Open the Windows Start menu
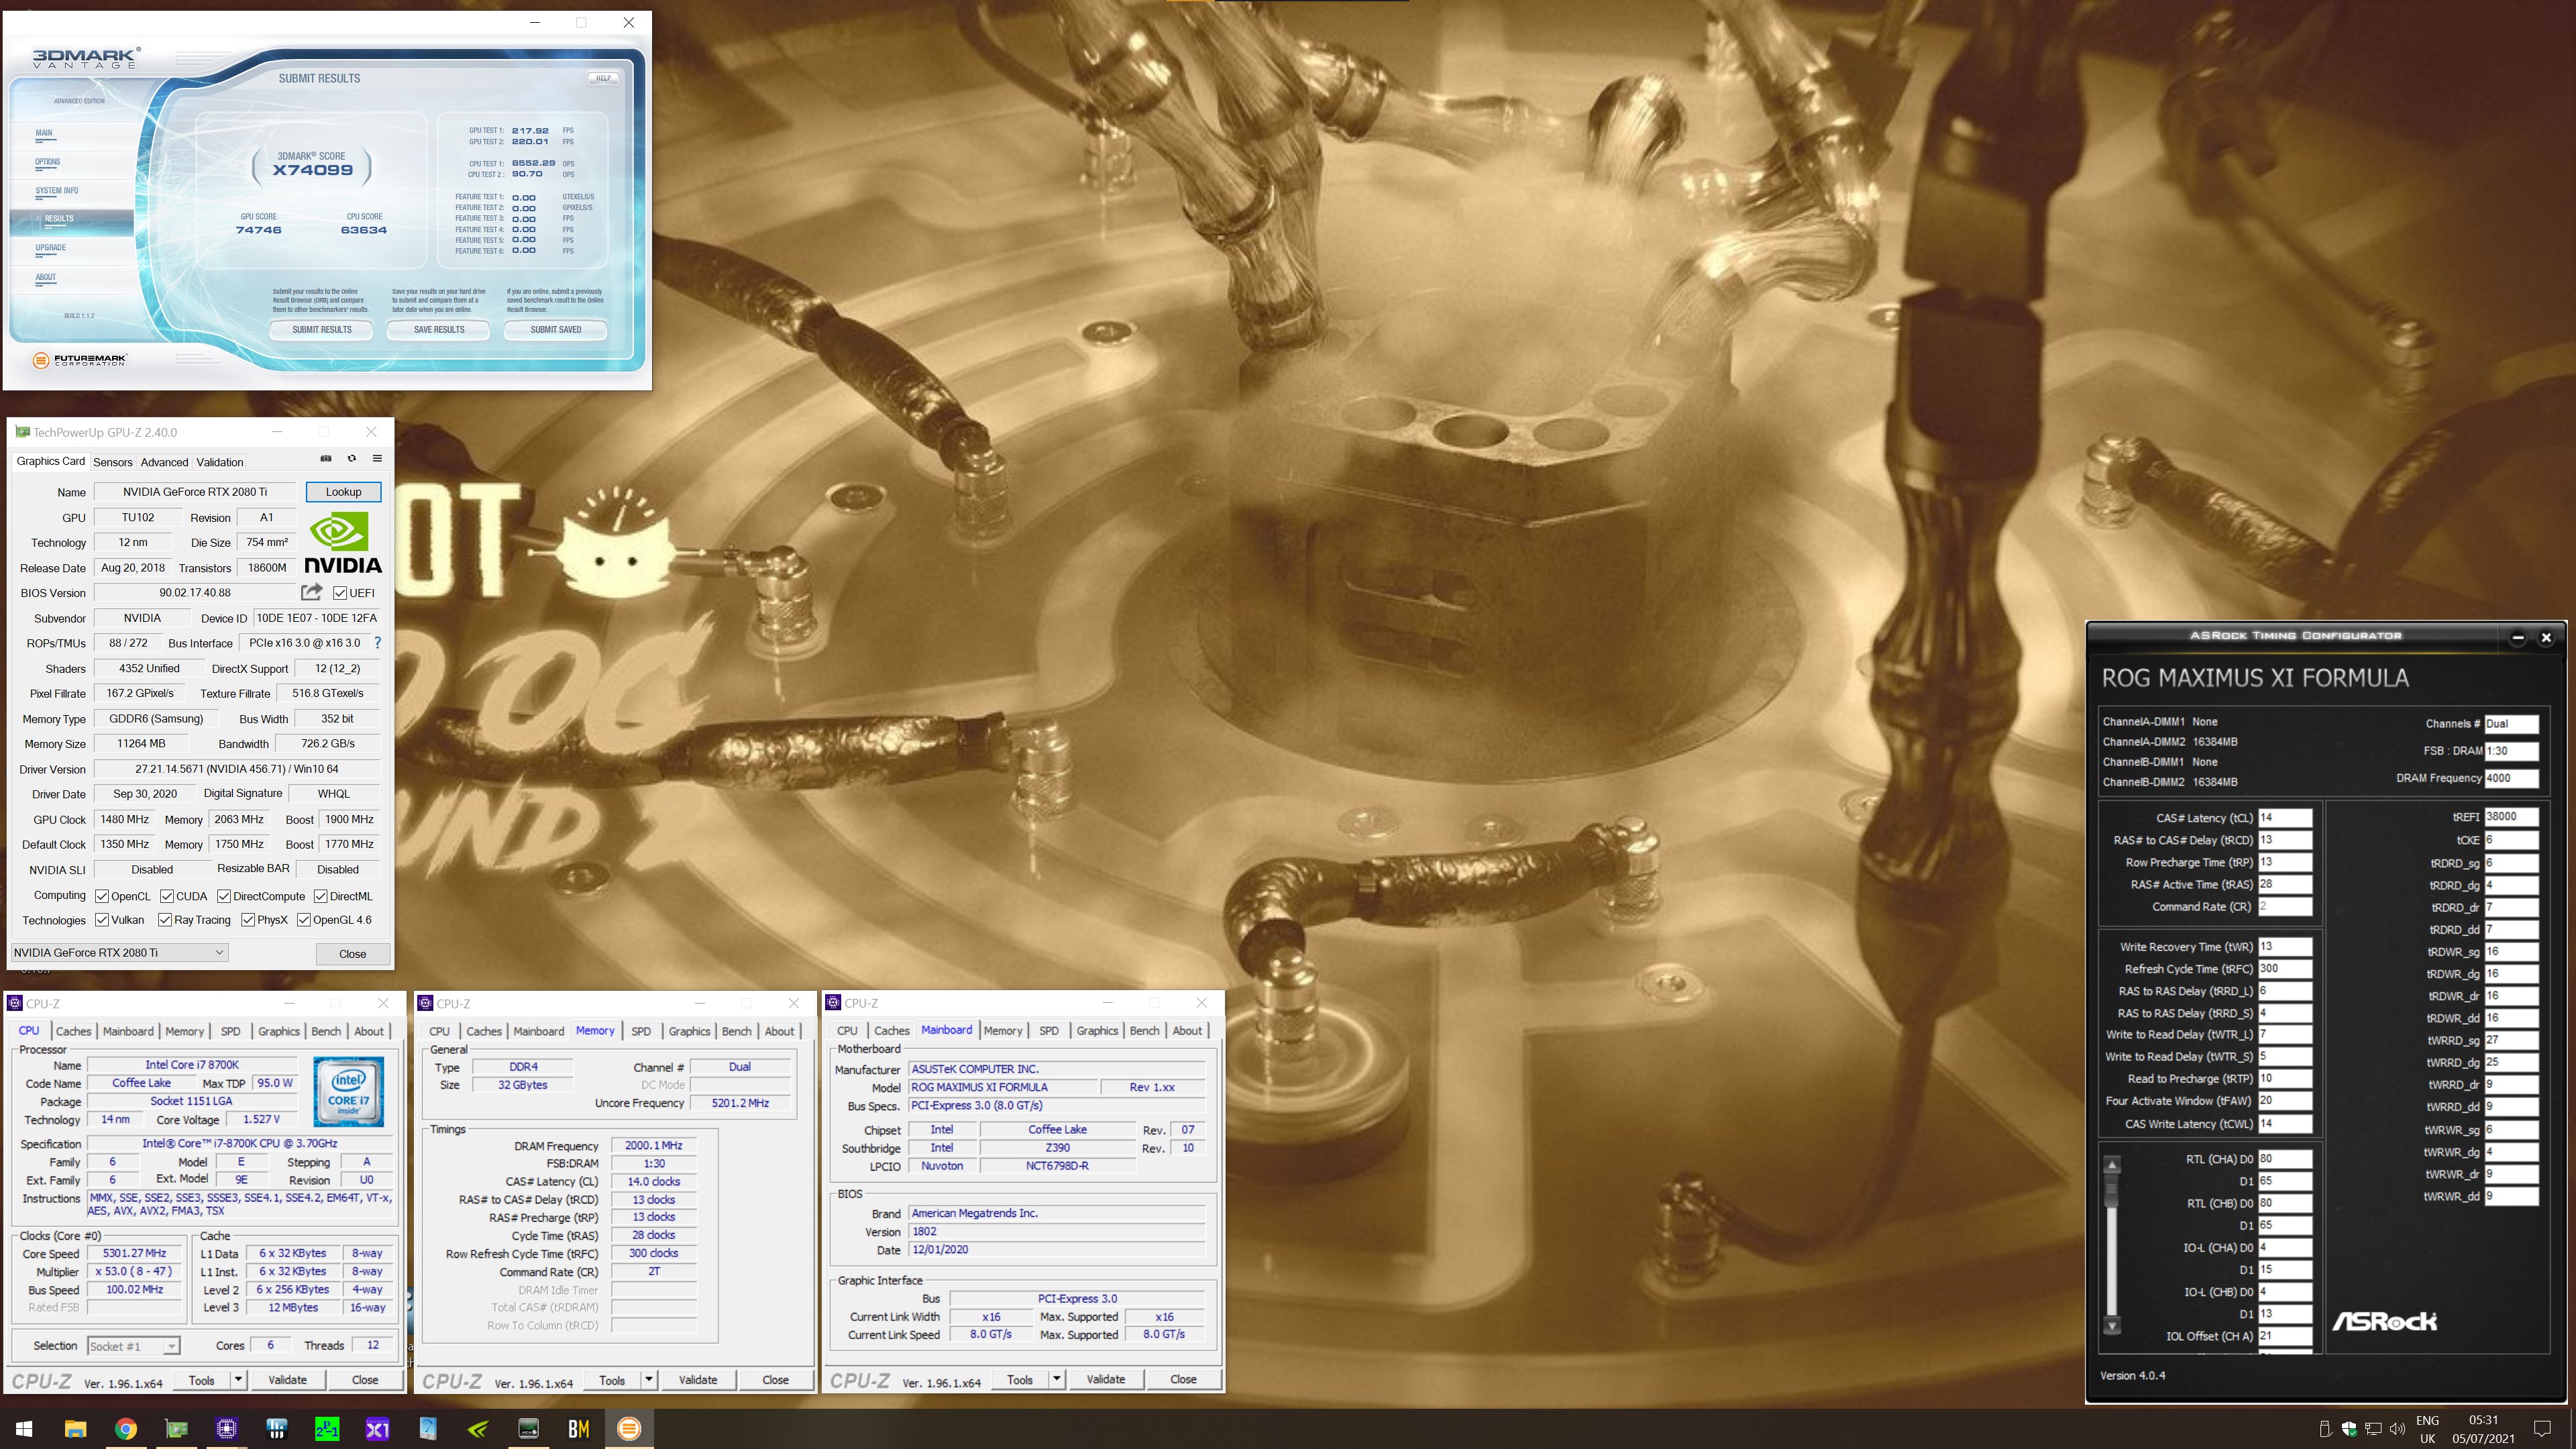Image resolution: width=2576 pixels, height=1449 pixels. click(x=24, y=1429)
